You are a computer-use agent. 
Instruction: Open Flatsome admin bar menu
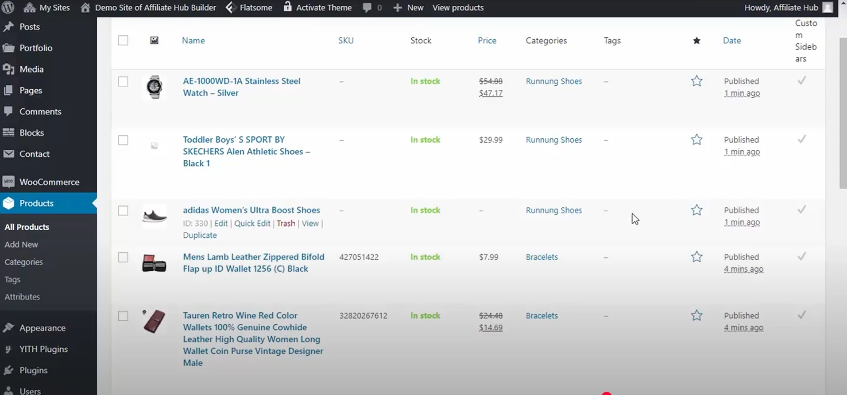pos(249,8)
